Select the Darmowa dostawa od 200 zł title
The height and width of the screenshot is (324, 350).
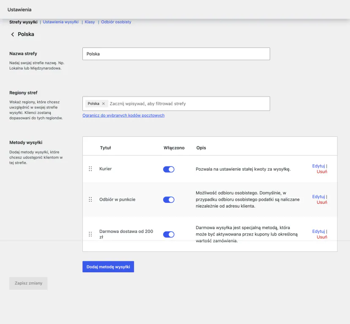point(126,234)
